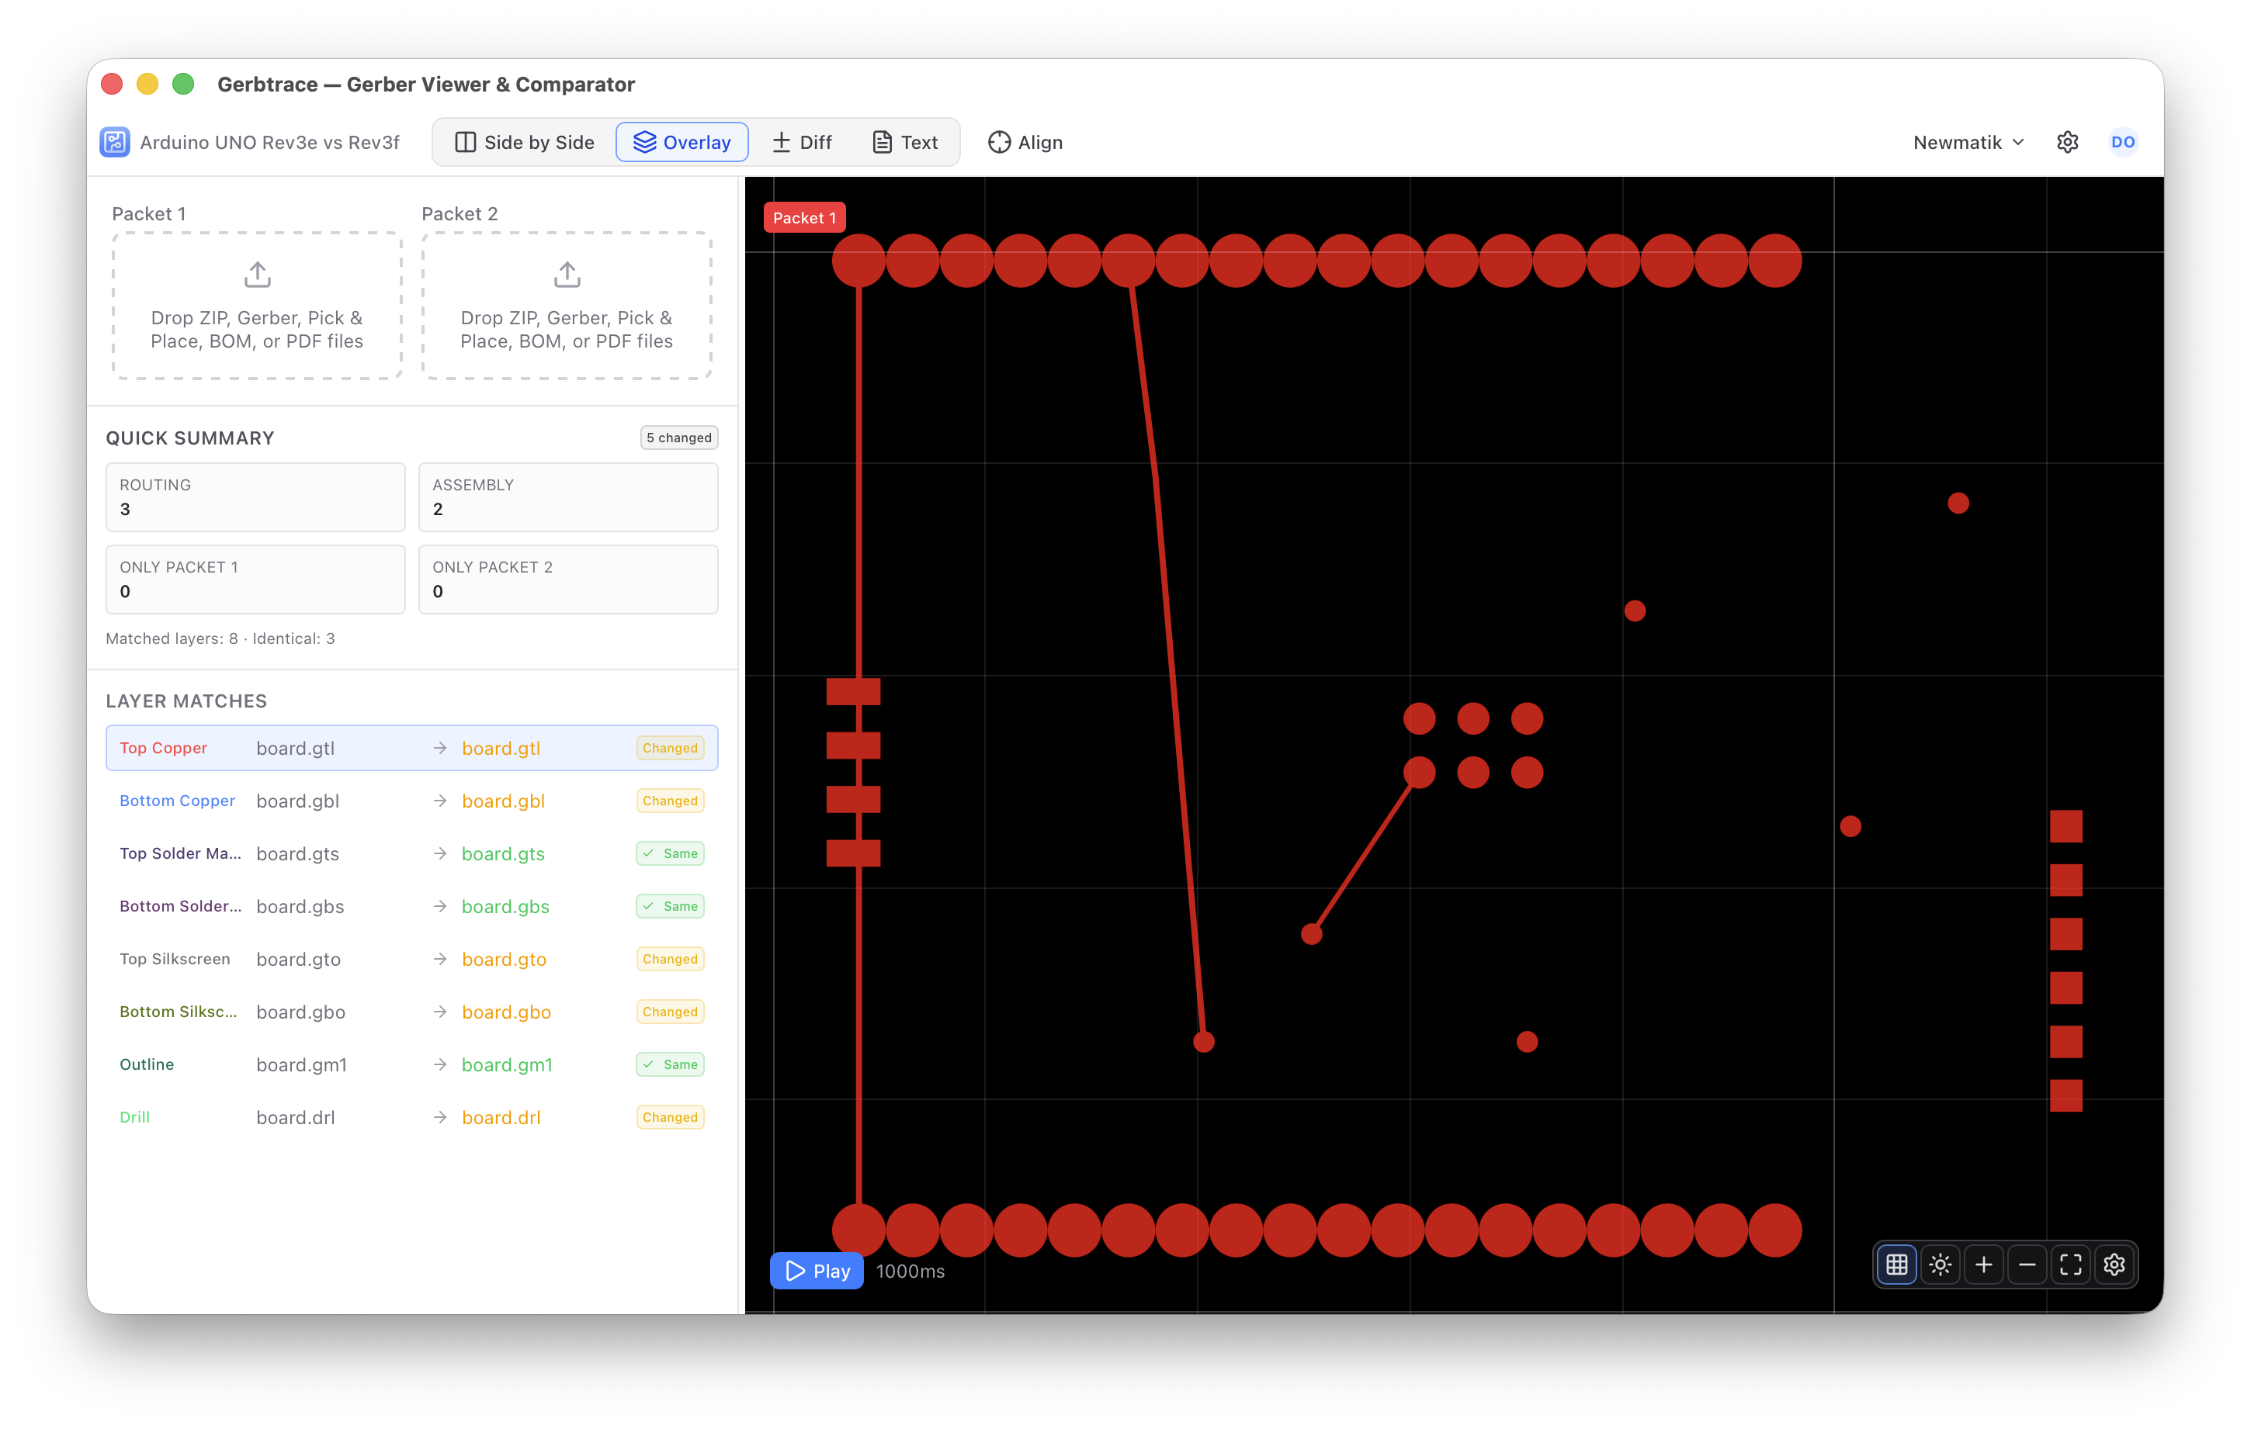
Task: Toggle the grid icon in canvas toolbar
Action: click(x=1895, y=1265)
